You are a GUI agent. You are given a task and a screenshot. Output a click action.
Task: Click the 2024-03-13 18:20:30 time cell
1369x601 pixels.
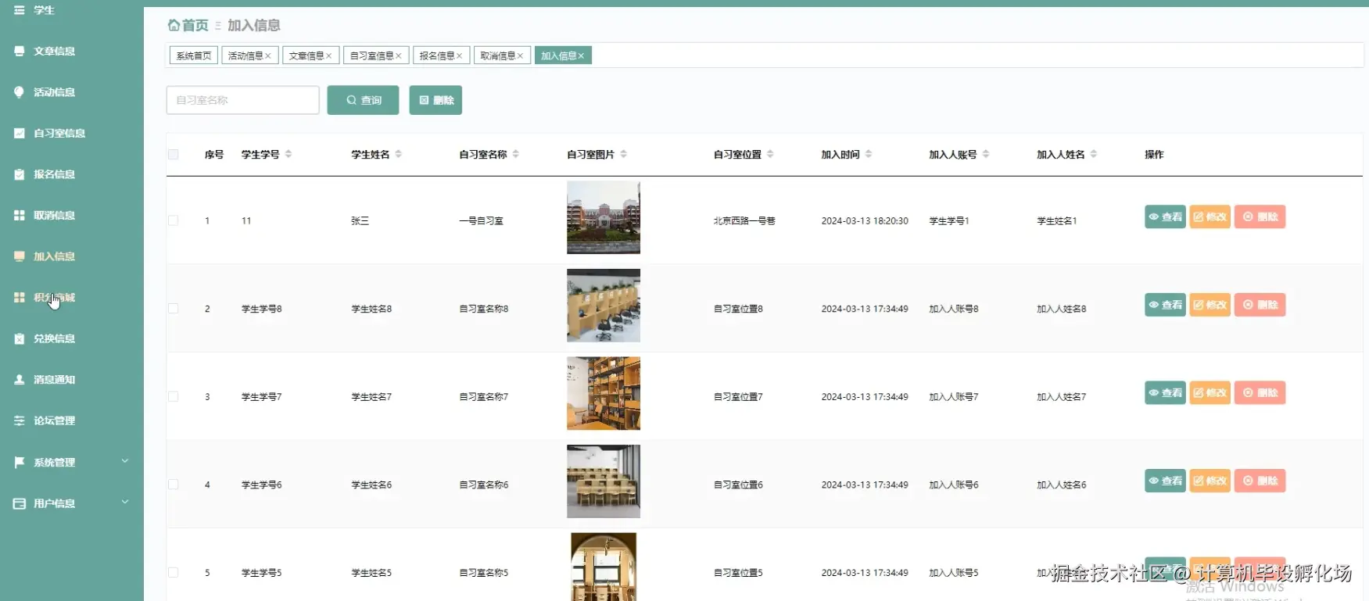coord(865,220)
